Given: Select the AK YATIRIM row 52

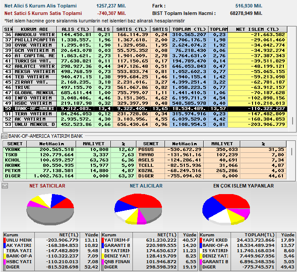Looking at the screenshot, I should [x=145, y=119].
